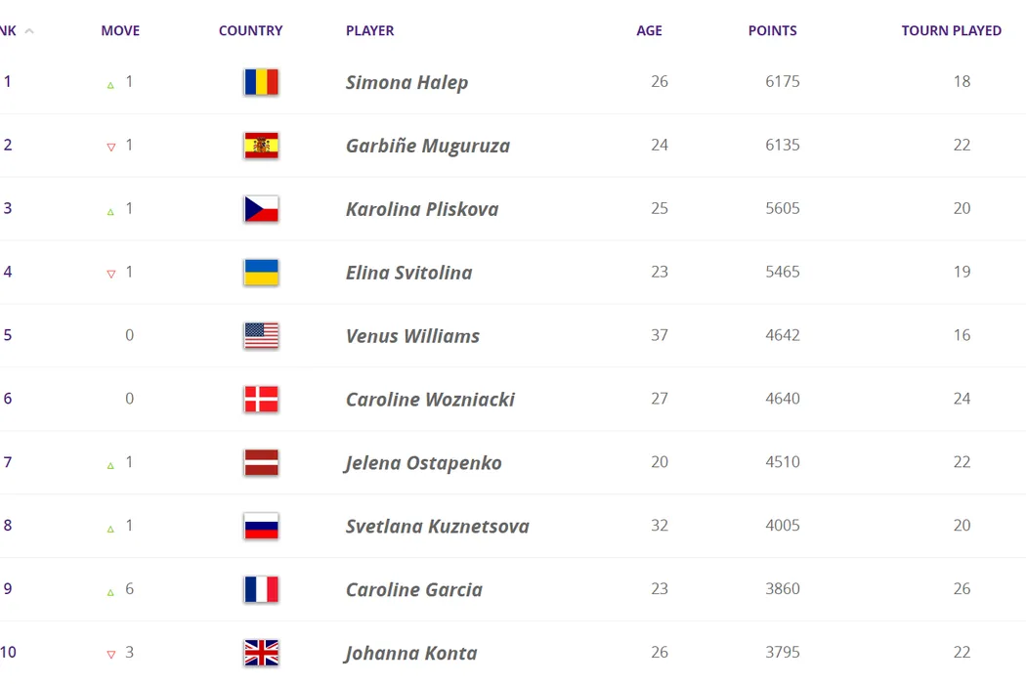Click the AGE column header

(x=649, y=31)
